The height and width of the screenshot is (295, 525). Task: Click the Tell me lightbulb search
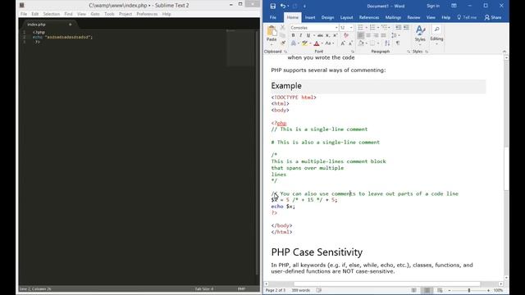pos(467,17)
